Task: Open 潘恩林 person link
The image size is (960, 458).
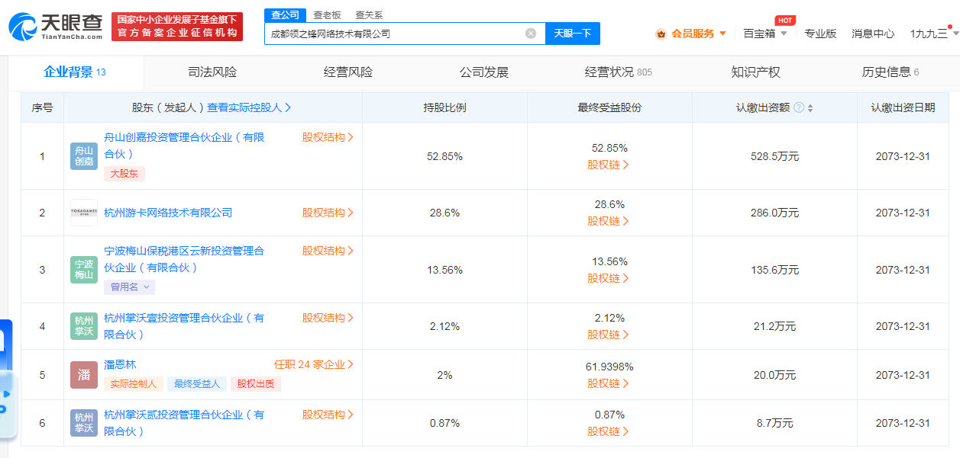Action: (120, 364)
